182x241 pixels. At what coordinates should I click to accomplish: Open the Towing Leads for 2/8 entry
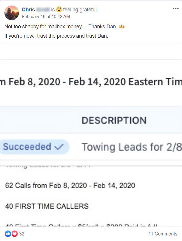point(132,147)
